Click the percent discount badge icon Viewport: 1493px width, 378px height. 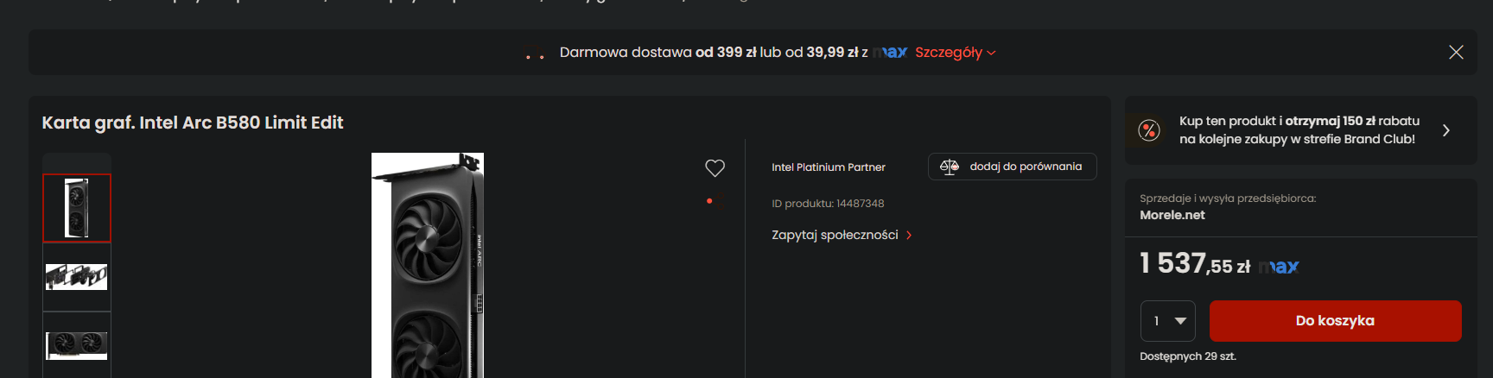[1149, 130]
